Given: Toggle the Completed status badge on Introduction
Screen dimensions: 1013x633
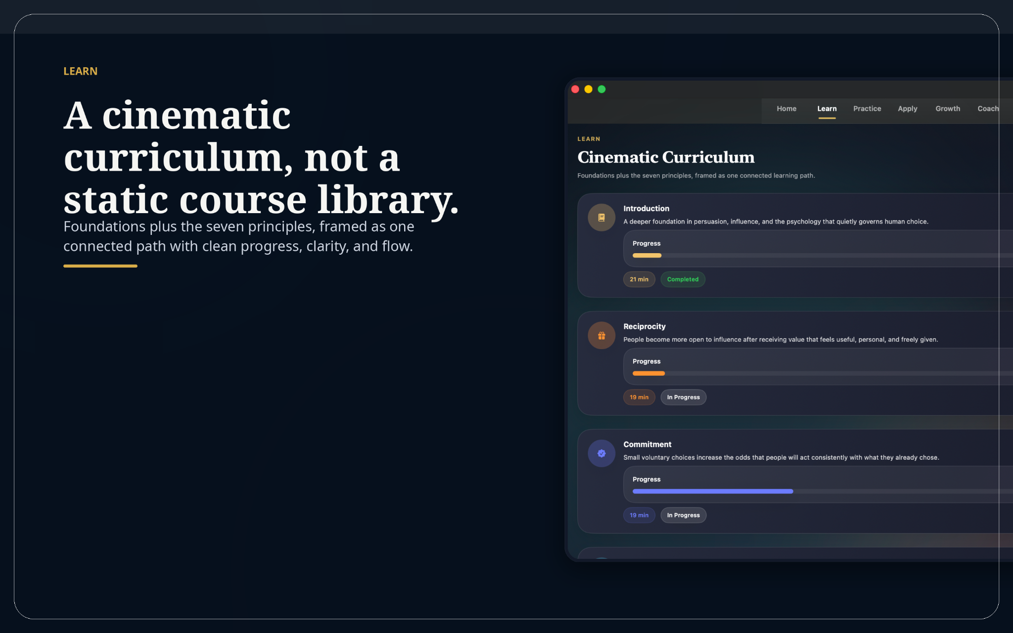Looking at the screenshot, I should pyautogui.click(x=683, y=279).
